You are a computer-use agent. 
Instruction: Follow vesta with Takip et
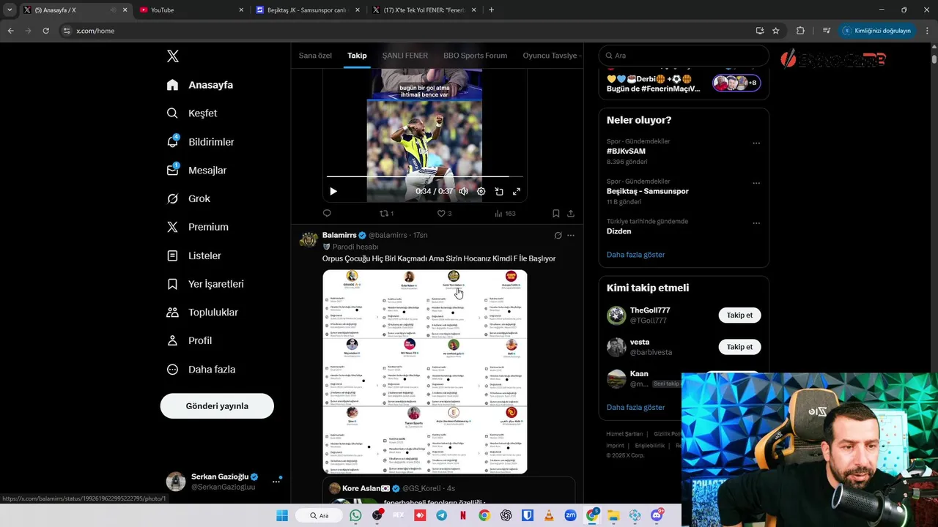pos(739,347)
